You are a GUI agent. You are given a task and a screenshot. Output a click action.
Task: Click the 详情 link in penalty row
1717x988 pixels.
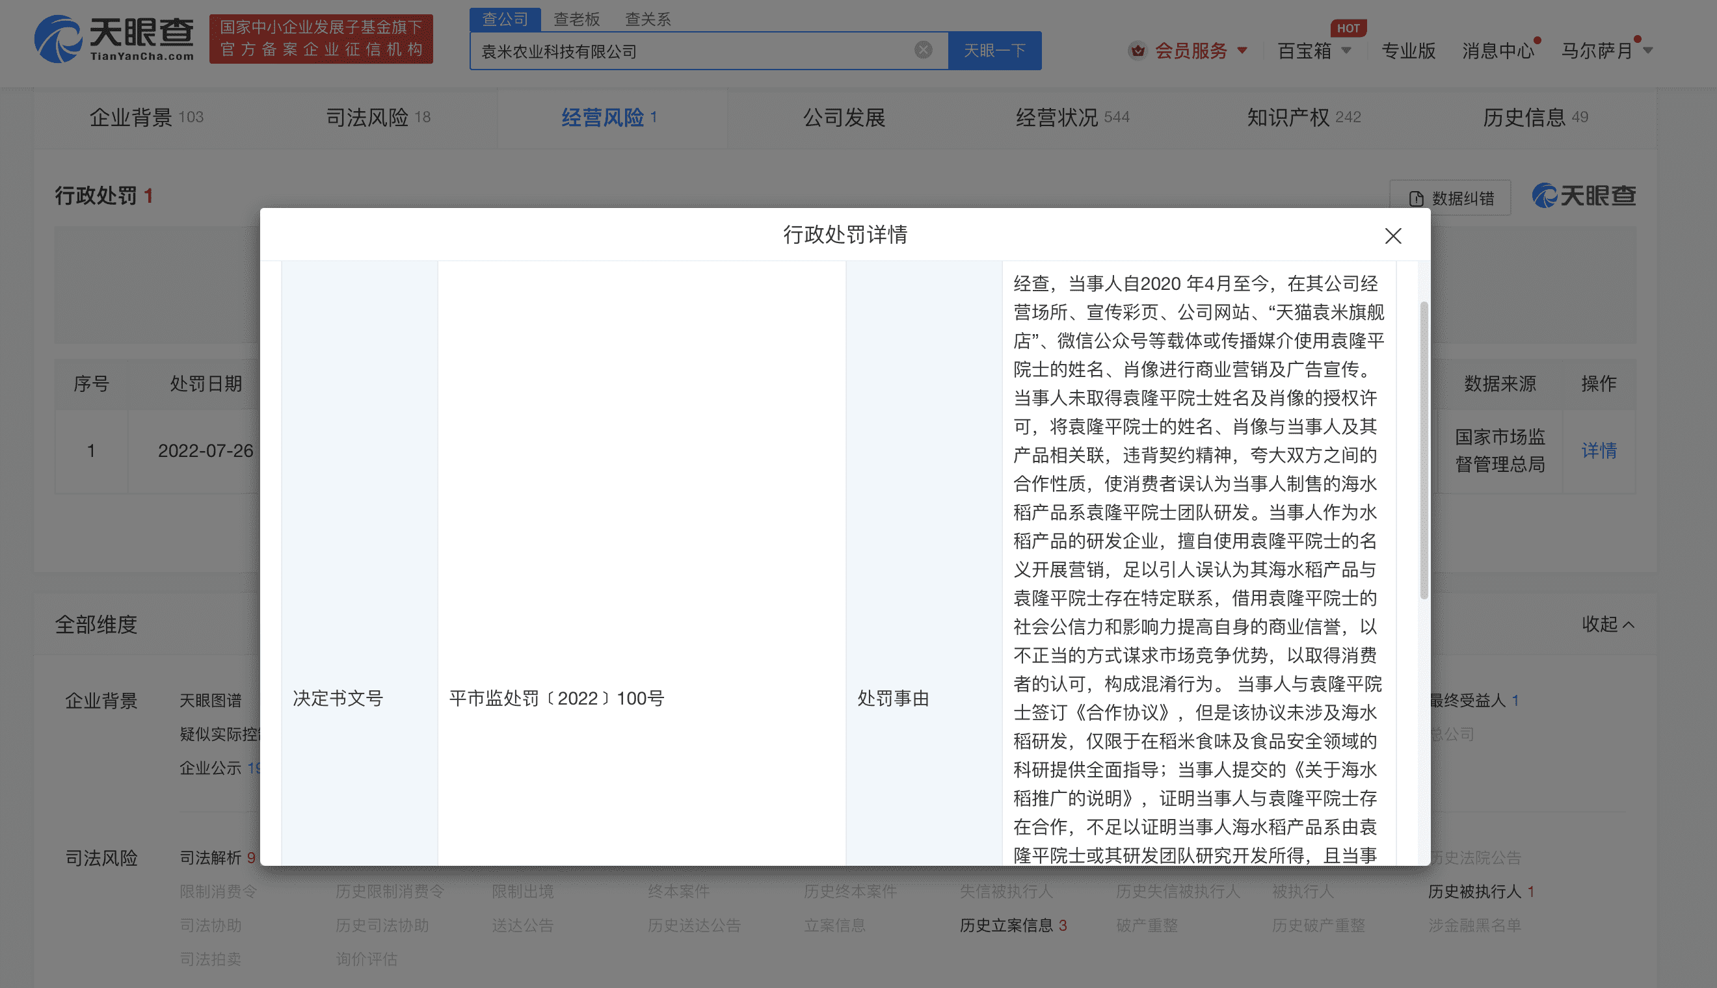[1598, 450]
